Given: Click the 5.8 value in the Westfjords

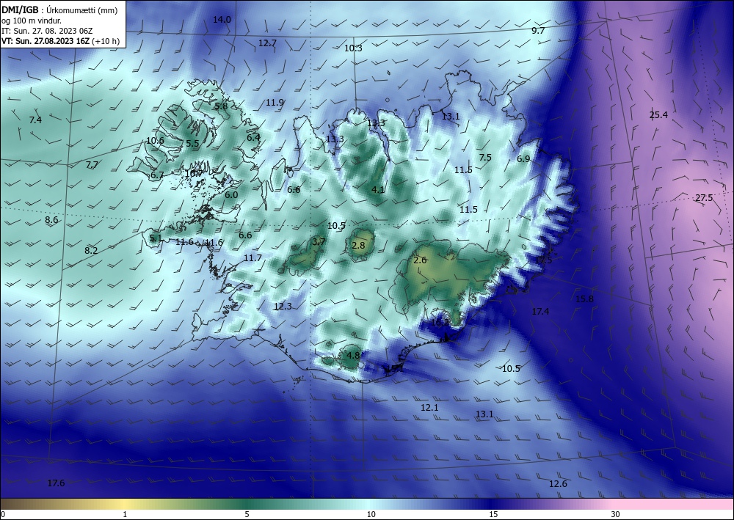Looking at the screenshot, I should click(x=221, y=106).
